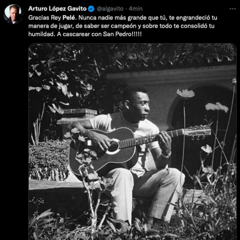The image size is (240, 240).
Task: Click the dot separator before the 4min timestamp
Action: tap(126, 9)
